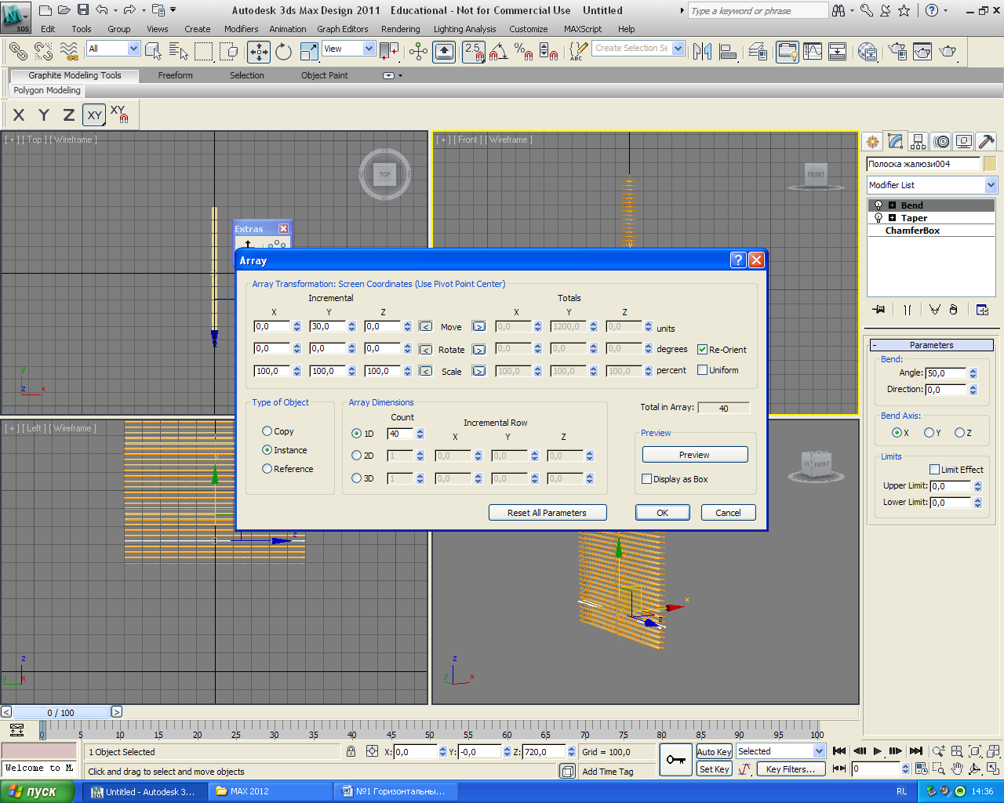Toggle the Auto Key button
1004x803 pixels.
(714, 751)
